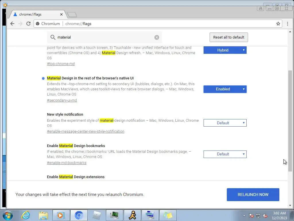The image size is (294, 221).
Task: Open the Chromium three-dot menu
Action: 287,24
